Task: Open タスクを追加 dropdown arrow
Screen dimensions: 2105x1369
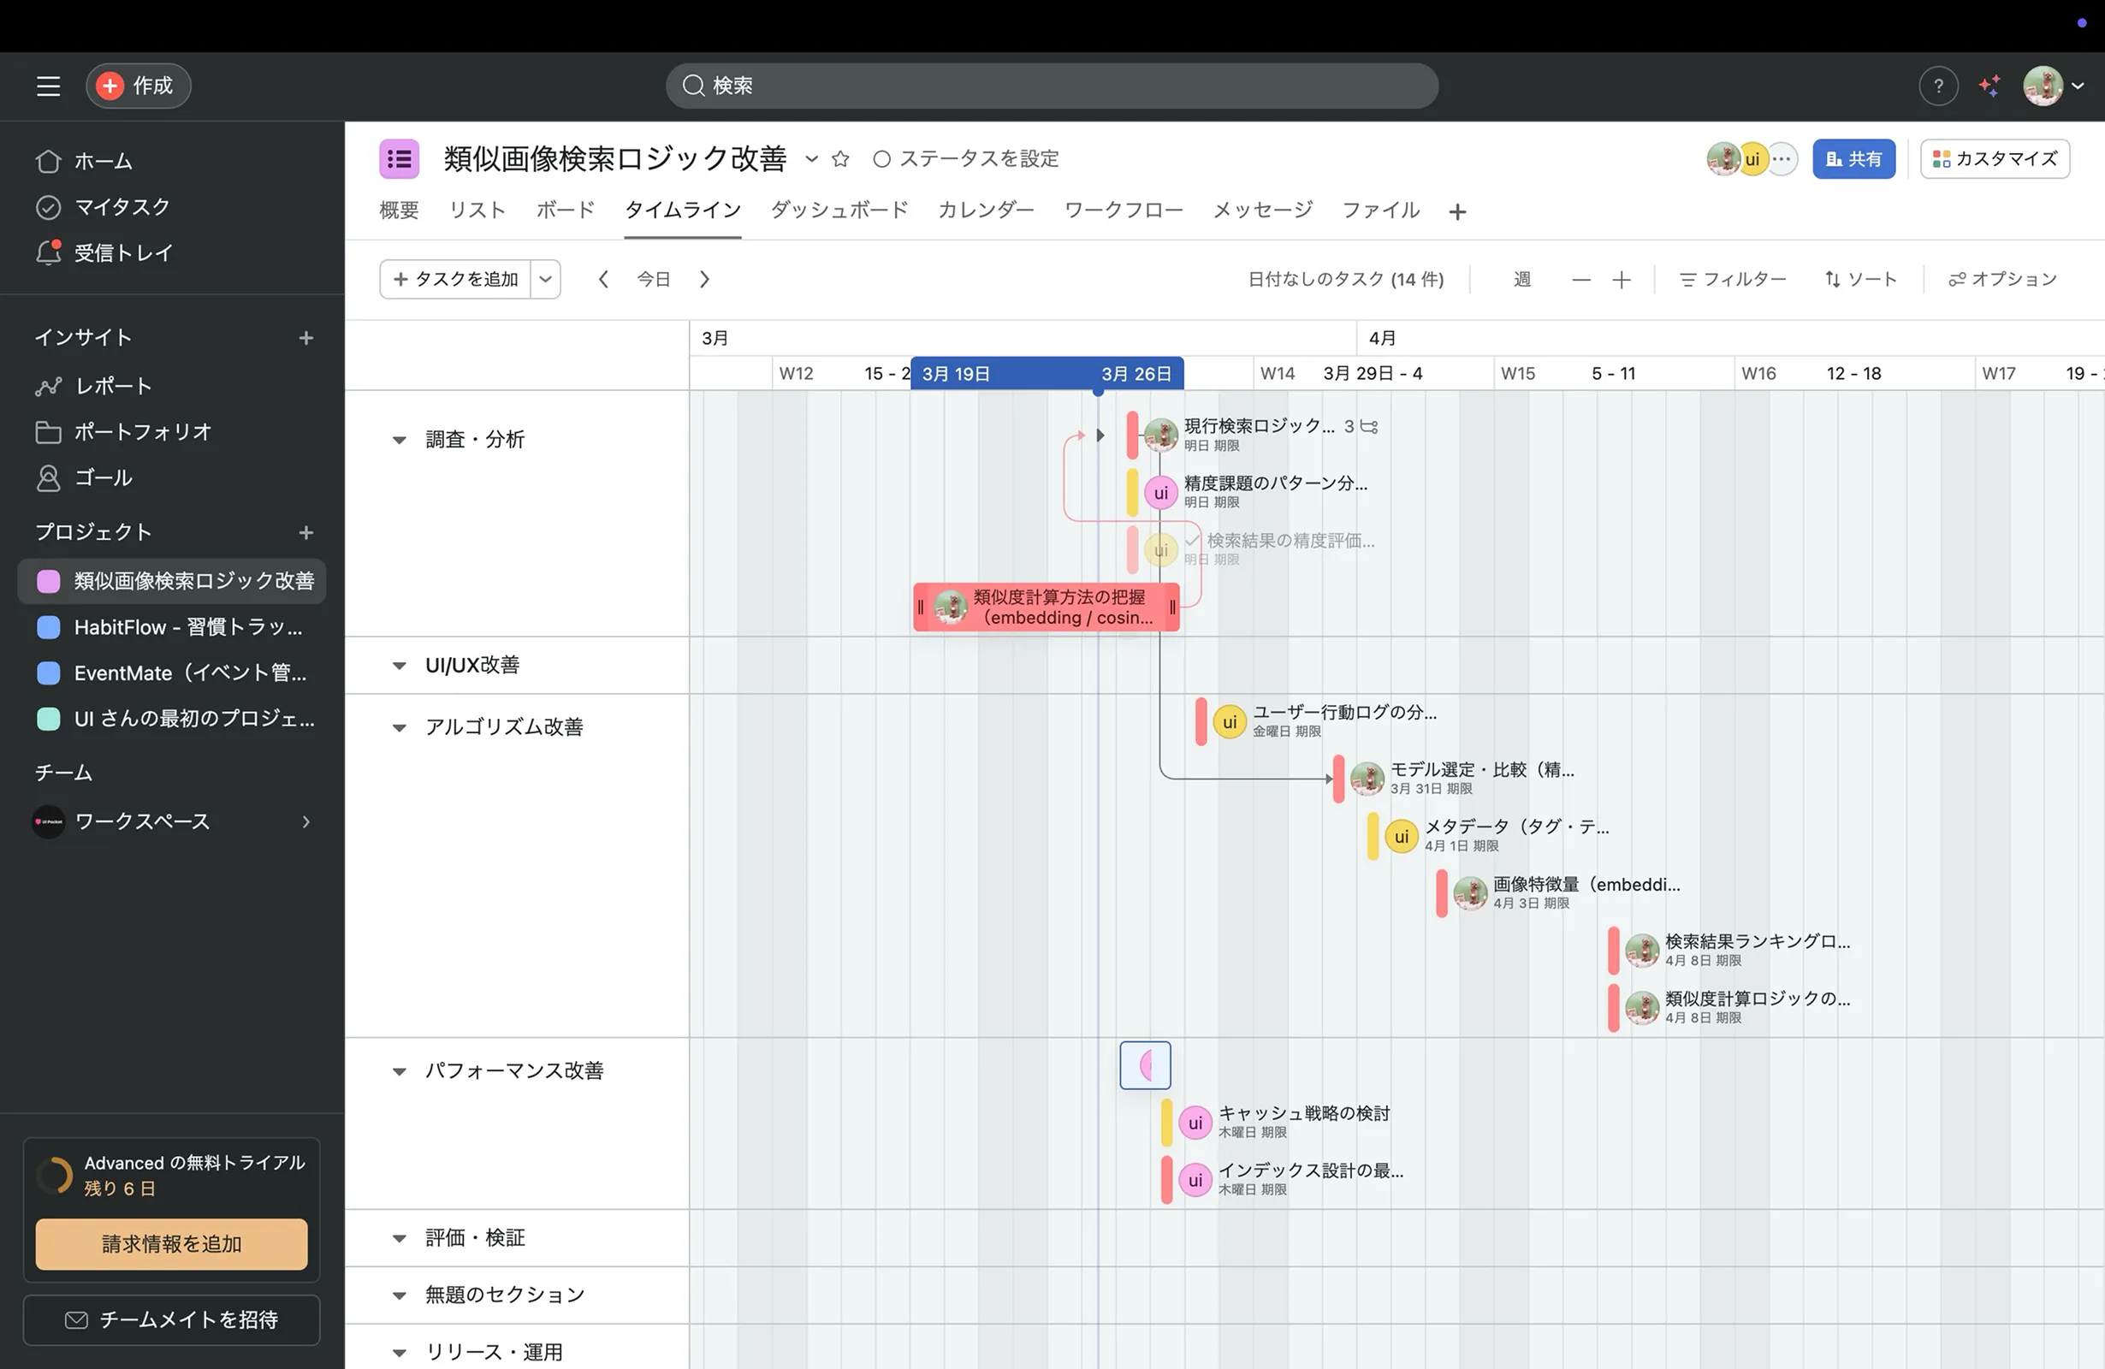Action: [546, 280]
